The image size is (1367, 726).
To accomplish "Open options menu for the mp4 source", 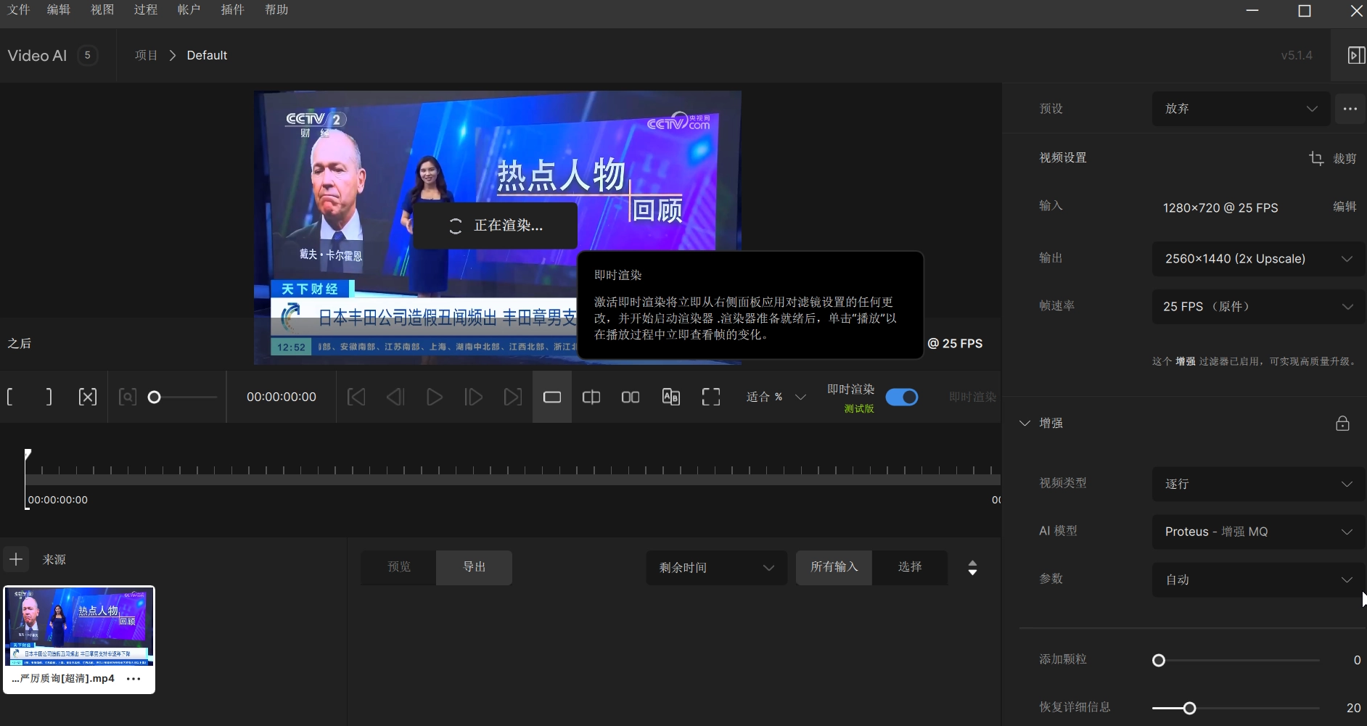I will coord(134,679).
